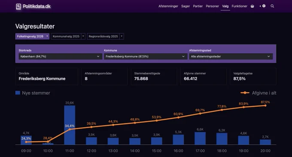Image resolution: width=292 pixels, height=157 pixels.
Task: Switch to Regionsrådsvalg 2025
Action: click(x=103, y=37)
